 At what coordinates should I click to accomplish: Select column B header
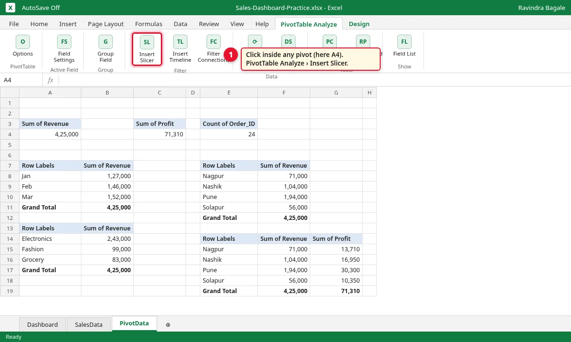pos(108,93)
